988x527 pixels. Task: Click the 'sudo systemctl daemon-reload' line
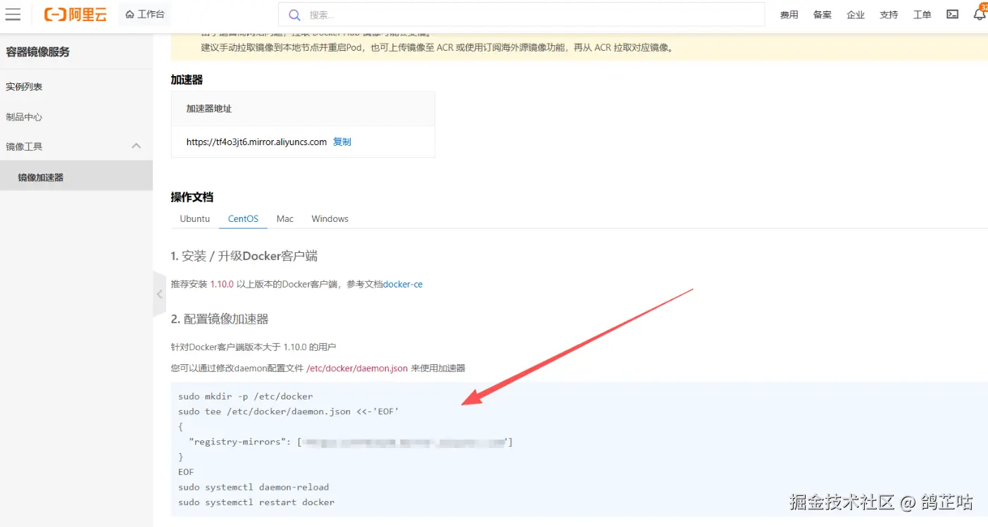tap(254, 487)
